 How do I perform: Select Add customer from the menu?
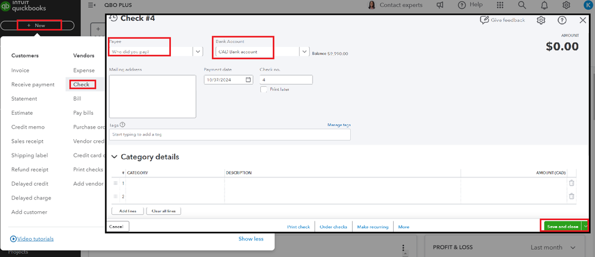pos(29,212)
